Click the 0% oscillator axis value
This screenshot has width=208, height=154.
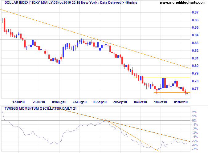(194, 120)
